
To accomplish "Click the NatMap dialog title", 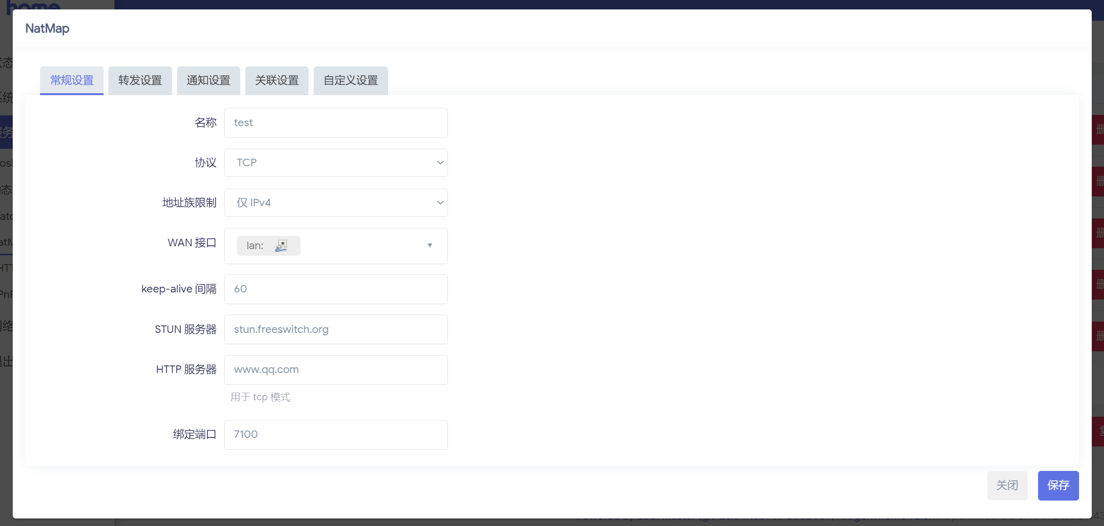I will [47, 29].
